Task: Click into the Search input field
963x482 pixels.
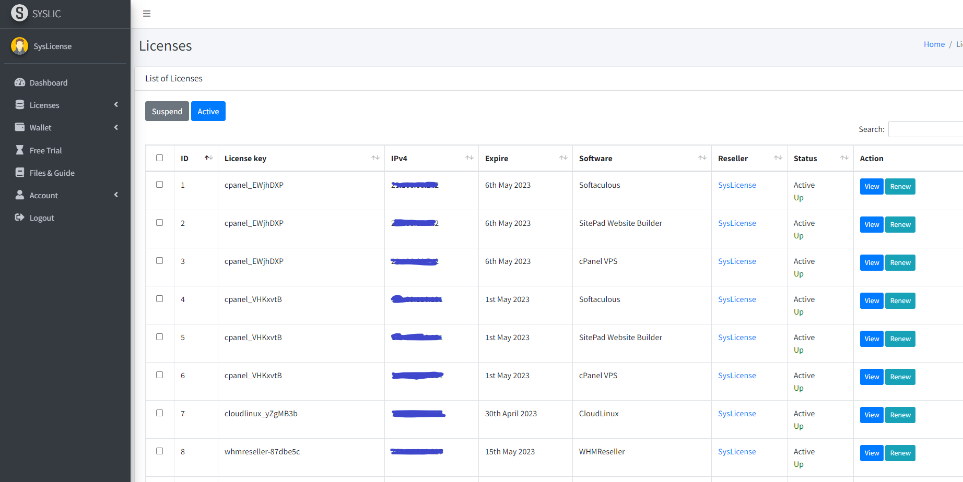Action: tap(925, 129)
